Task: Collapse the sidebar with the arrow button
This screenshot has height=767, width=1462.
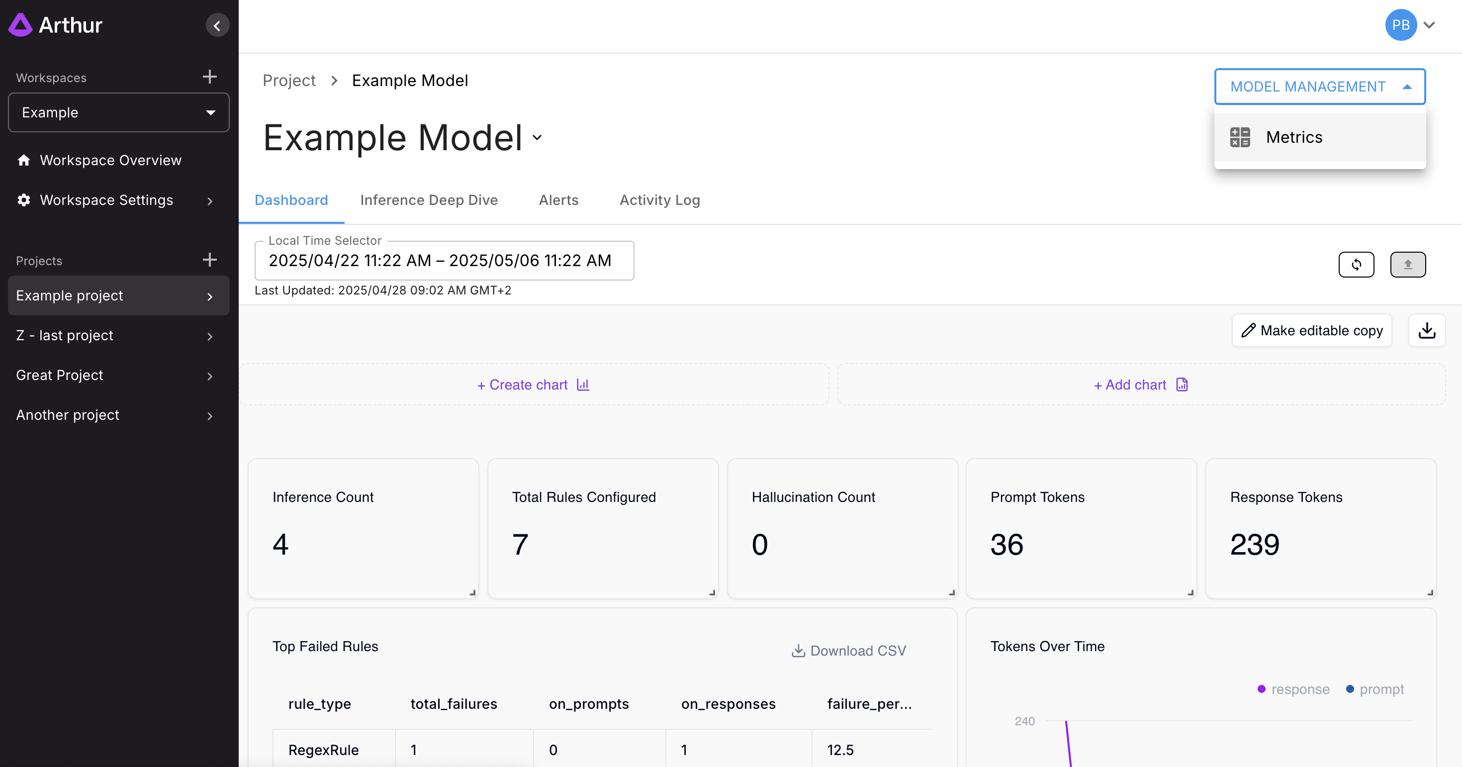Action: tap(217, 25)
